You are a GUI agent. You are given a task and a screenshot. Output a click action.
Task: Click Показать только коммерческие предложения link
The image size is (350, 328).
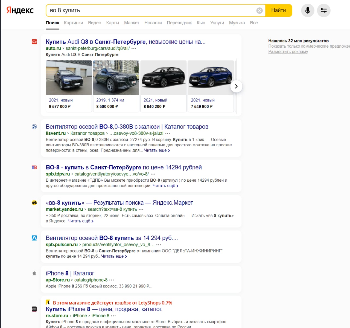(309, 46)
